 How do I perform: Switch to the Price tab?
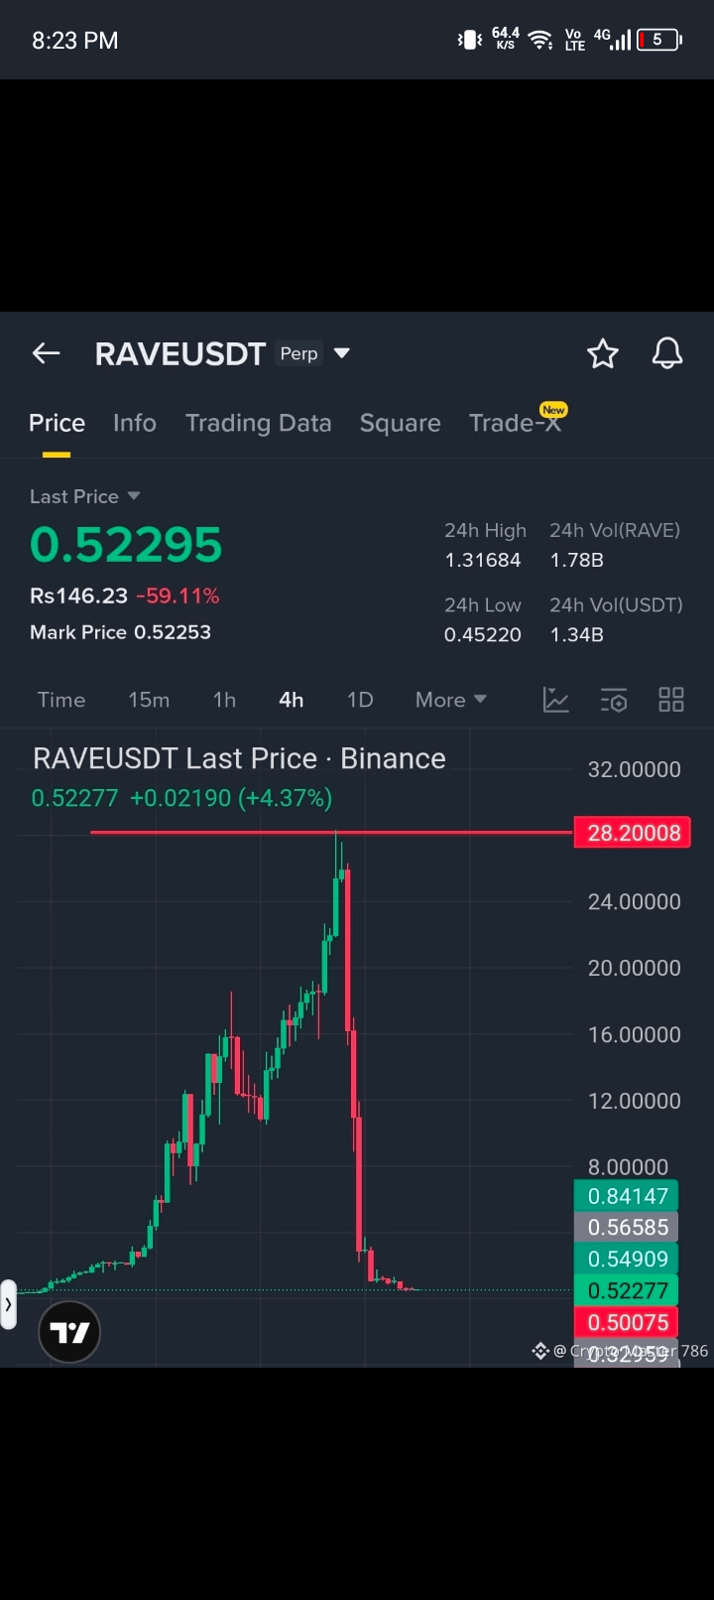(x=57, y=423)
